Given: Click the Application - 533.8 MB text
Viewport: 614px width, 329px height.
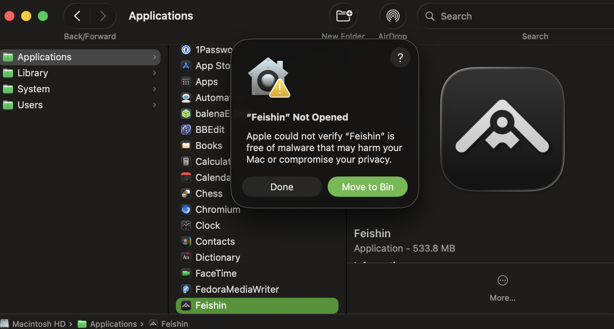Looking at the screenshot, I should click(x=404, y=248).
